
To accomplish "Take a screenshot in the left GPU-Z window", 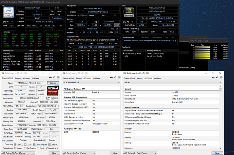I will tap(50, 77).
